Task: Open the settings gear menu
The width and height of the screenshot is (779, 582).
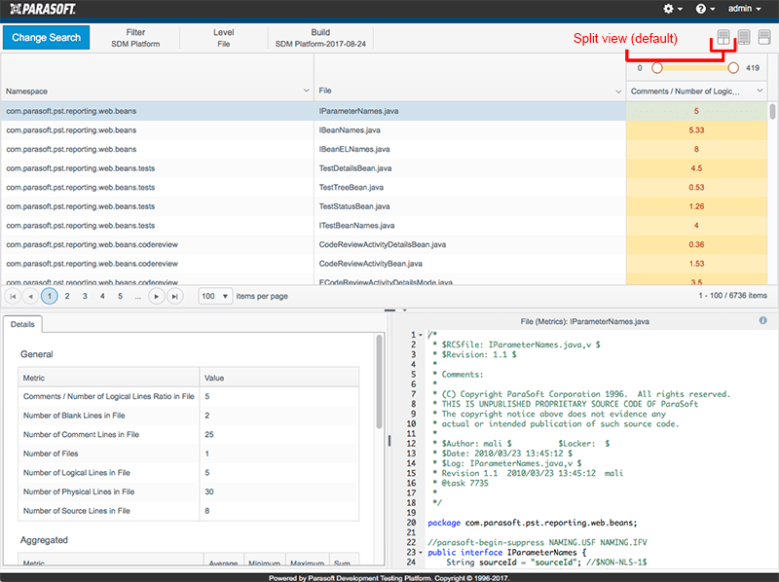Action: tap(673, 9)
